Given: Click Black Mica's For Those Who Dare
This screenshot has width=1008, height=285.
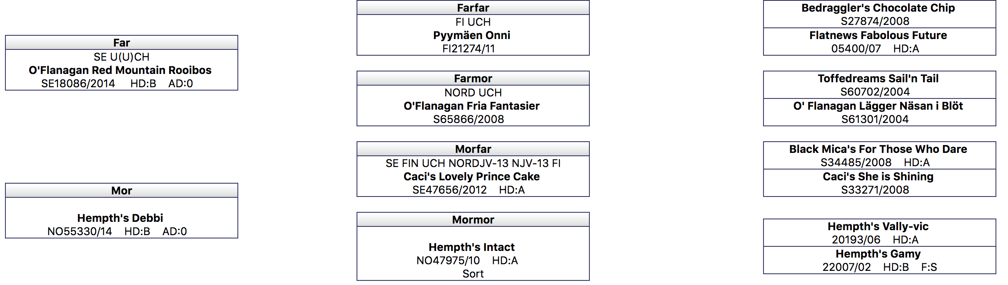Looking at the screenshot, I should click(878, 149).
